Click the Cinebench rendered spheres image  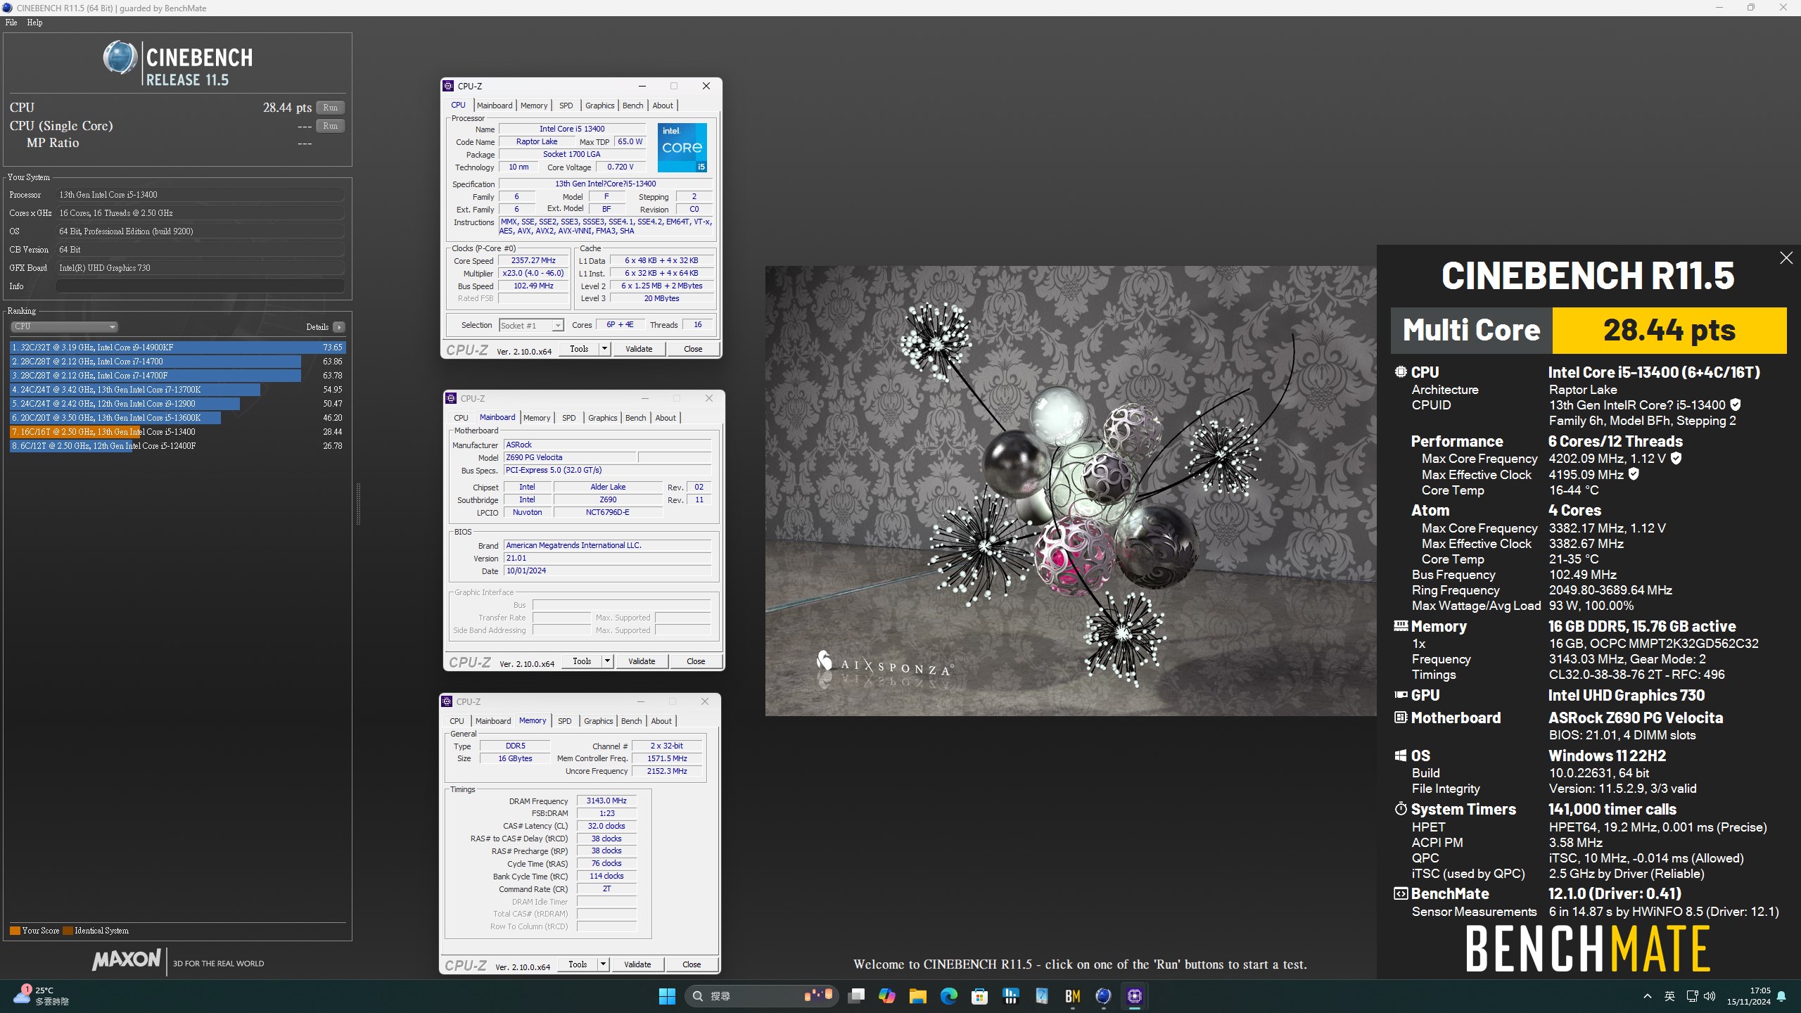click(1070, 490)
